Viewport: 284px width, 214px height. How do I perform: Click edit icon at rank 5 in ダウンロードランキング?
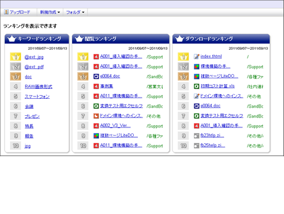(x=197, y=96)
